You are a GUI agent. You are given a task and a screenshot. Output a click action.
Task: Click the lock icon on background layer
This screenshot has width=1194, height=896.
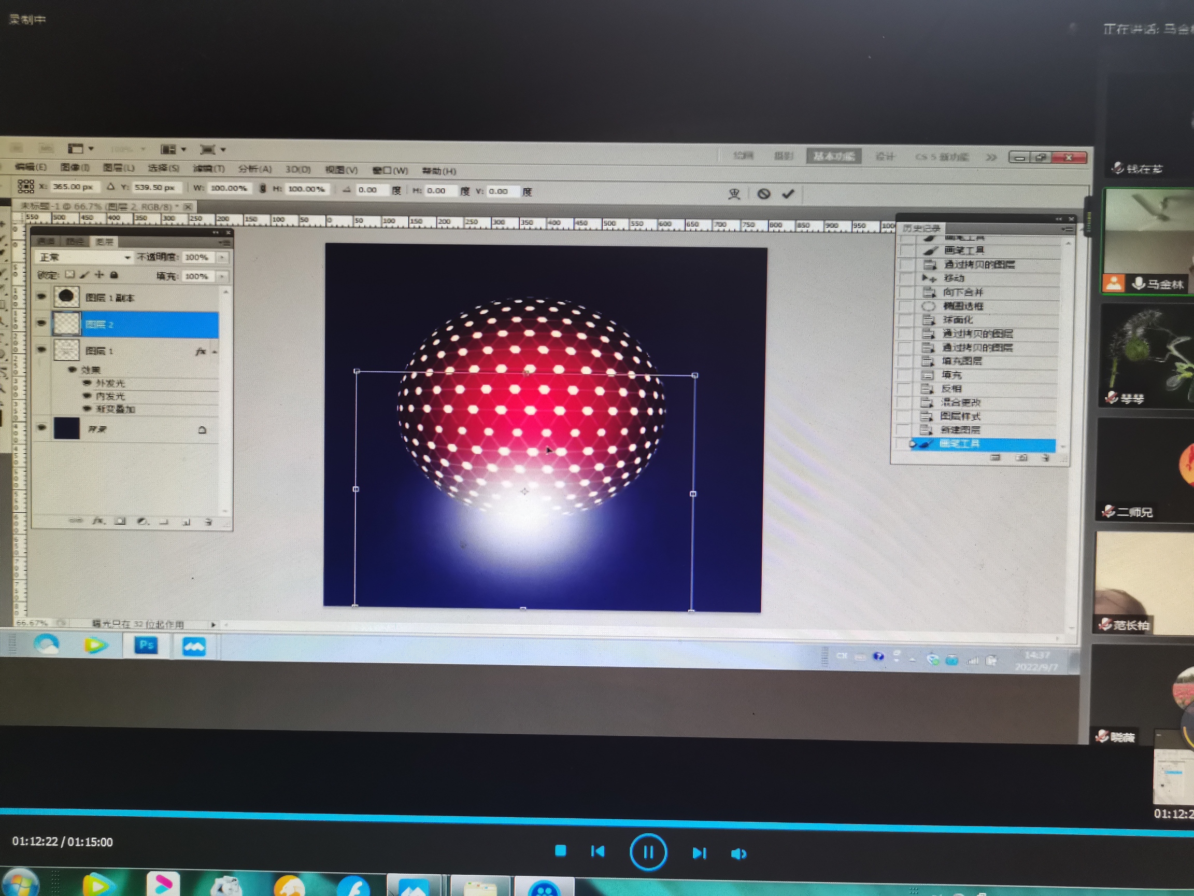pyautogui.click(x=203, y=430)
